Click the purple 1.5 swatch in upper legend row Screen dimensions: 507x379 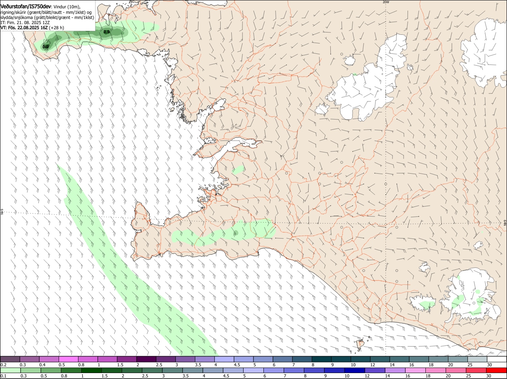127,359
